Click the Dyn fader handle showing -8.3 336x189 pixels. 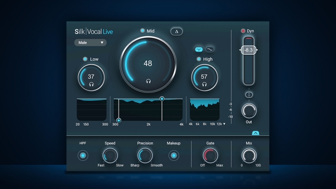point(248,50)
